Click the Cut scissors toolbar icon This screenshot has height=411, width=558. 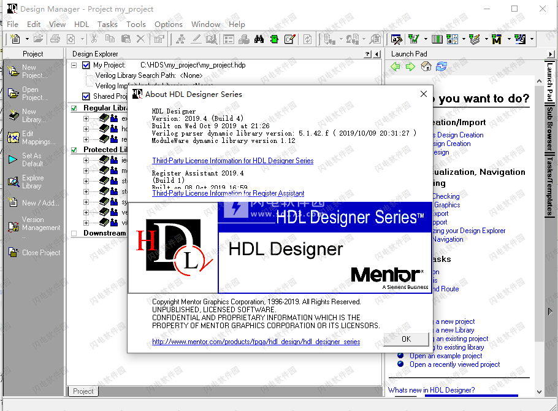(94, 39)
